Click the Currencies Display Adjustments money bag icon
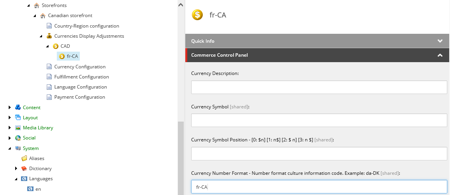This screenshot has width=450, height=195. (49, 36)
